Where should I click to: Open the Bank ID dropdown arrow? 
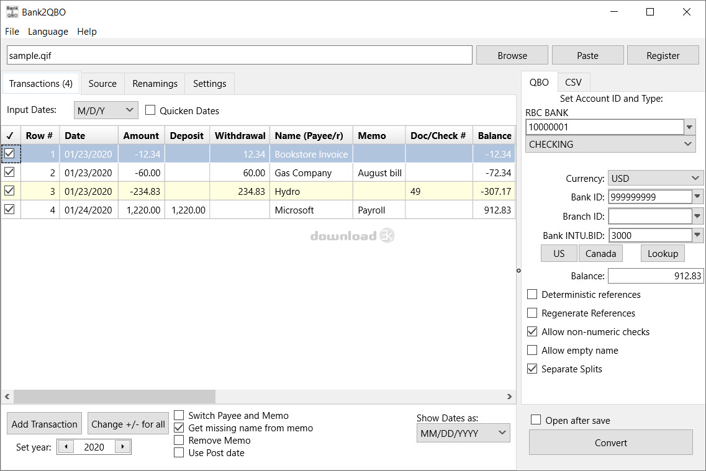[x=698, y=197]
